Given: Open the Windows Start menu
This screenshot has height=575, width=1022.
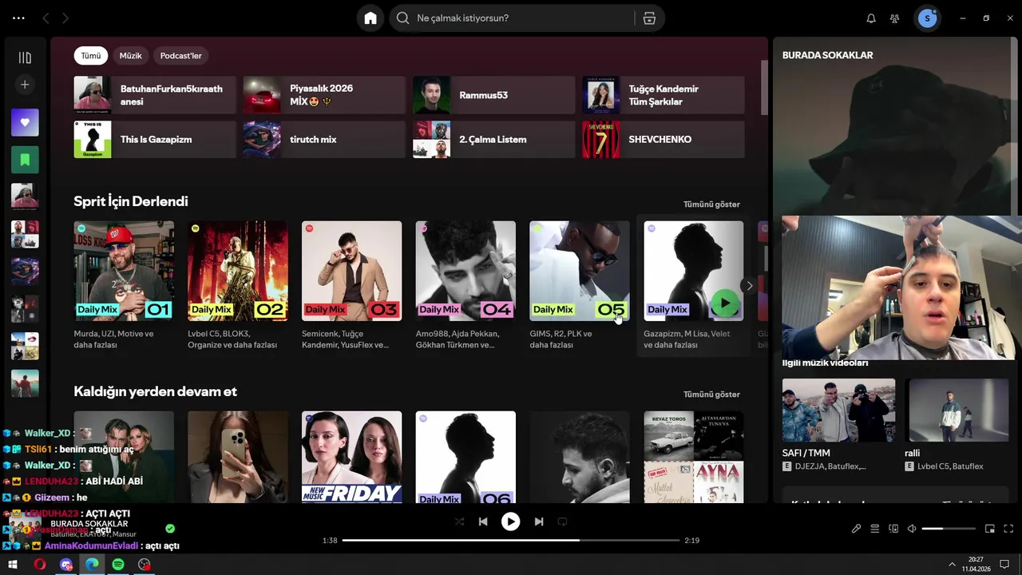Looking at the screenshot, I should (13, 565).
